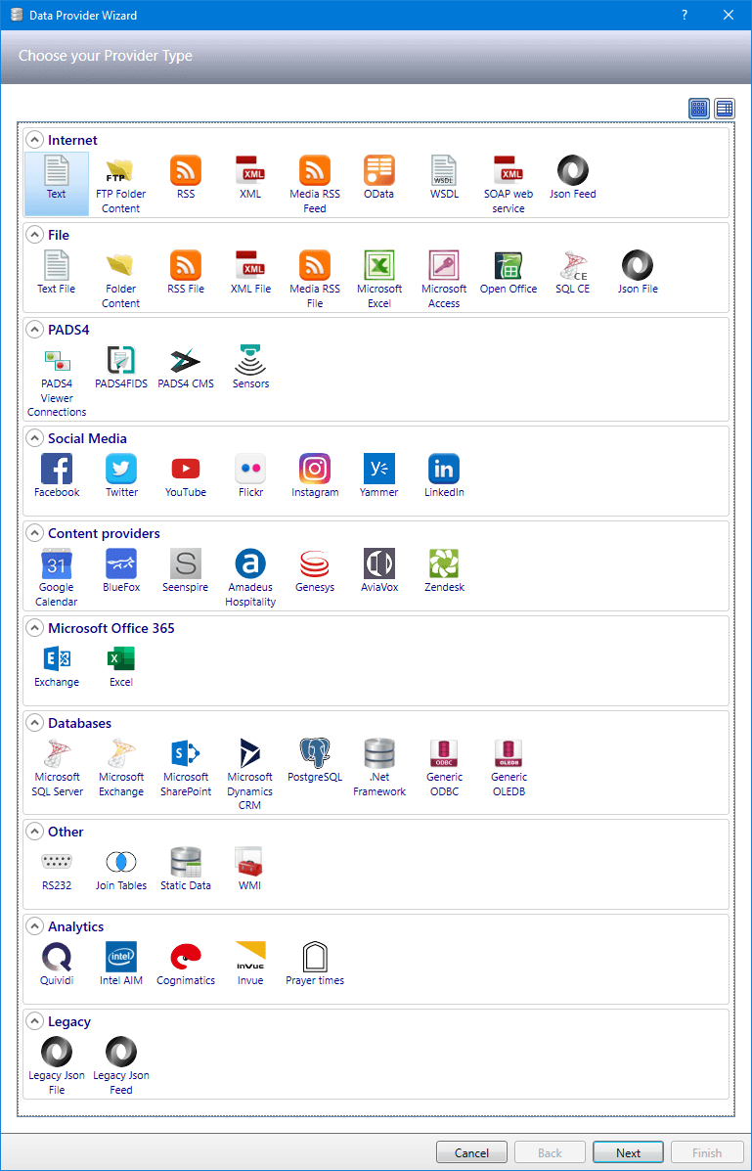Pick the Twitter provider

click(121, 476)
